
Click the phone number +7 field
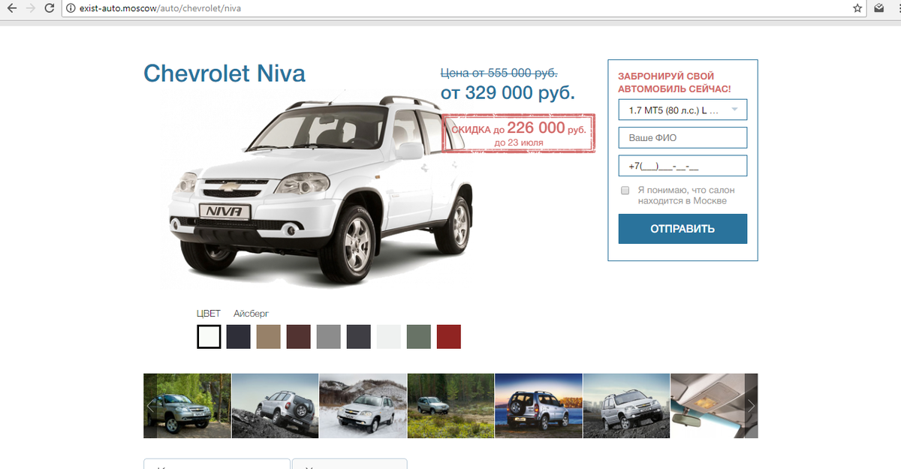[683, 166]
